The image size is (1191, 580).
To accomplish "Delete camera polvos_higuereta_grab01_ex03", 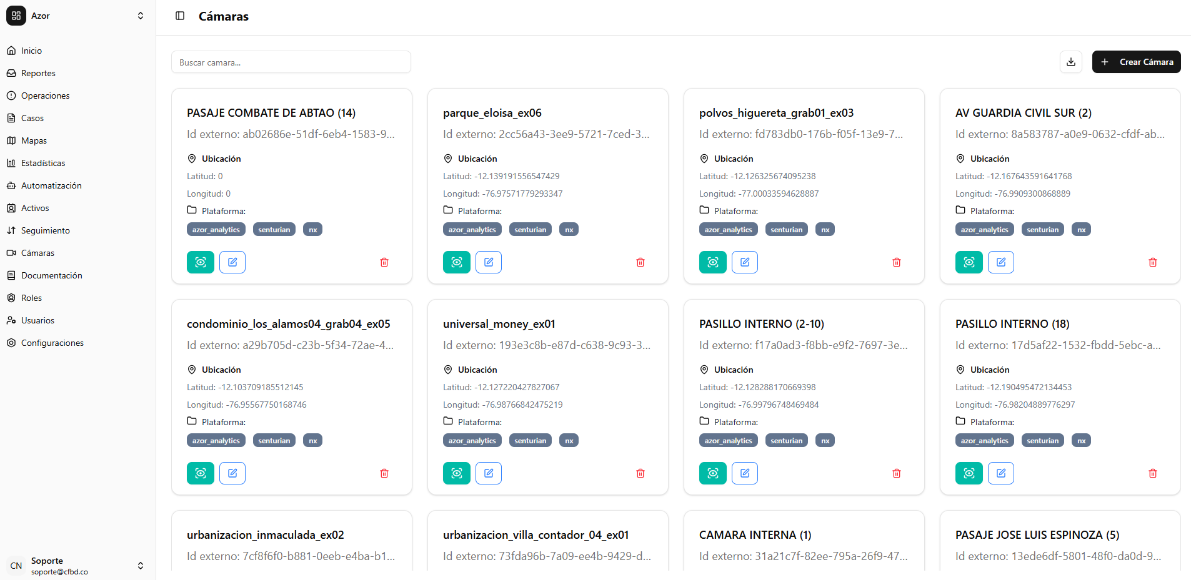I will click(x=897, y=262).
